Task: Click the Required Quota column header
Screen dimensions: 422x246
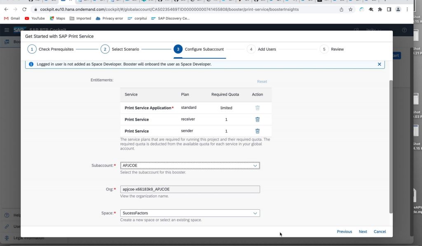Action: point(225,94)
